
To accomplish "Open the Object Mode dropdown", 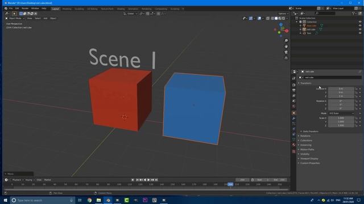I will (15, 18).
